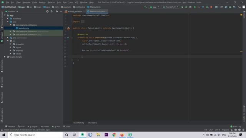This screenshot has height=138, width=246.
Task: Click the MainActivity breadcrumb below the editor
Action: (x=79, y=123)
